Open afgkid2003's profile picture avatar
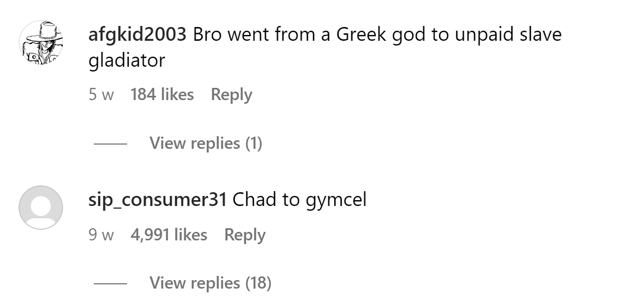The width and height of the screenshot is (639, 305). tap(41, 42)
